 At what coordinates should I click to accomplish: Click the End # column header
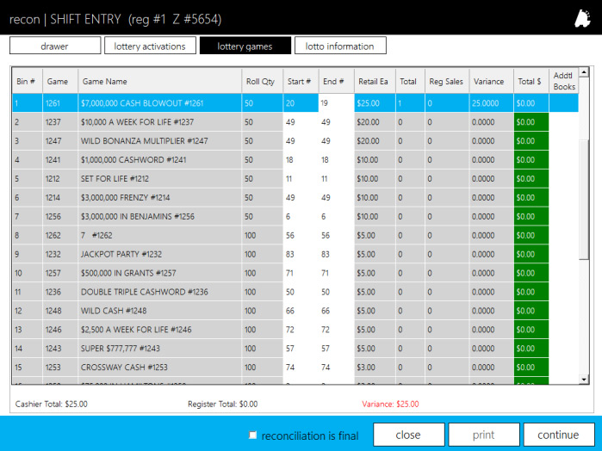[336, 81]
